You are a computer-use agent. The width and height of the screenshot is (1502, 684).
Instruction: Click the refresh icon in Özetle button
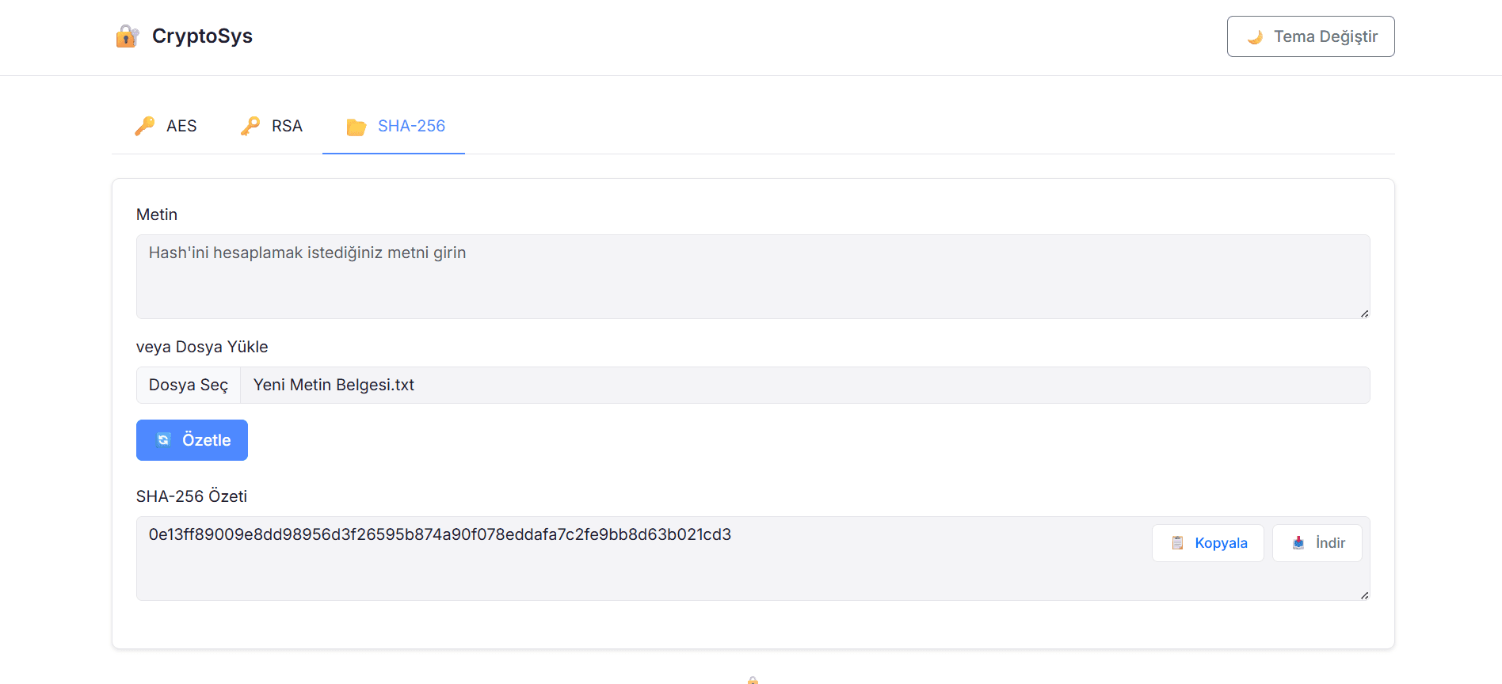click(163, 439)
